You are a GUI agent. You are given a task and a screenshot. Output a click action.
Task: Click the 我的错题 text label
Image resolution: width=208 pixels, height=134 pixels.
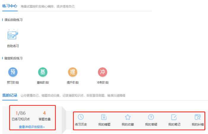[x=104, y=124]
